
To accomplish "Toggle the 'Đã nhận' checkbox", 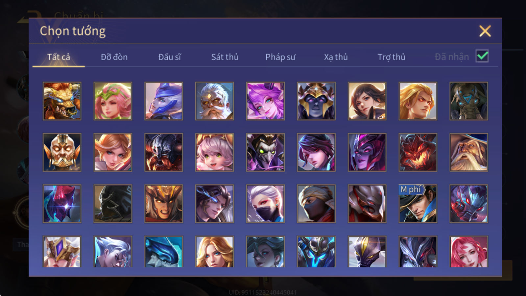I will pos(482,56).
